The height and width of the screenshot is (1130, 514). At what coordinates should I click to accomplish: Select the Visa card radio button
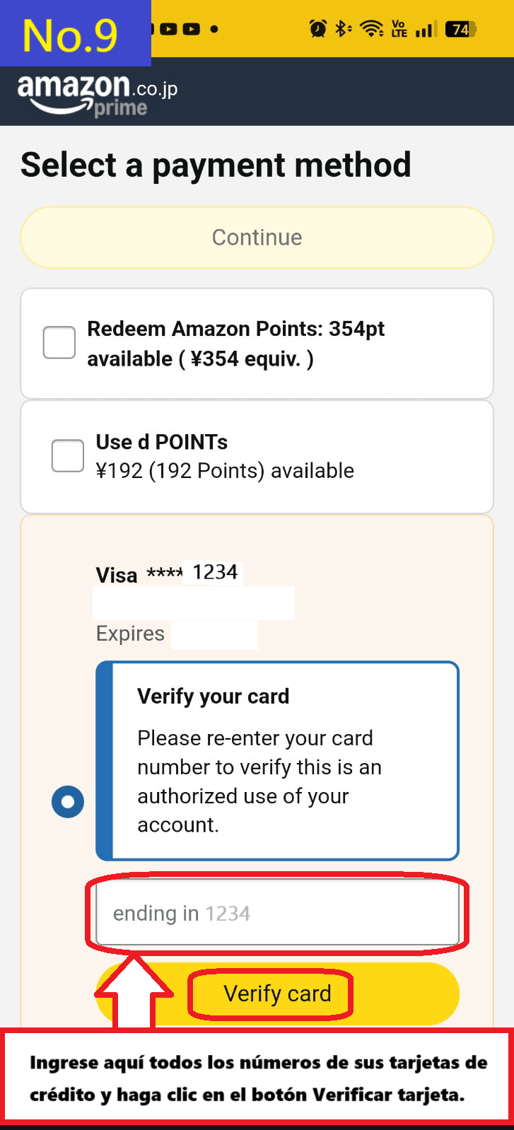point(67,801)
